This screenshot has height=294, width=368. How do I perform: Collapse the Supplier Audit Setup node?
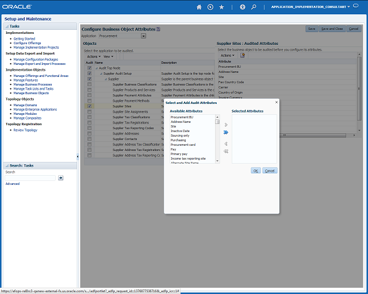101,73
